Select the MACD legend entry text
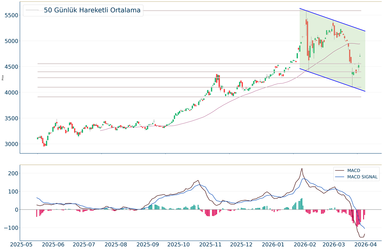383x249 pixels. click(x=354, y=170)
